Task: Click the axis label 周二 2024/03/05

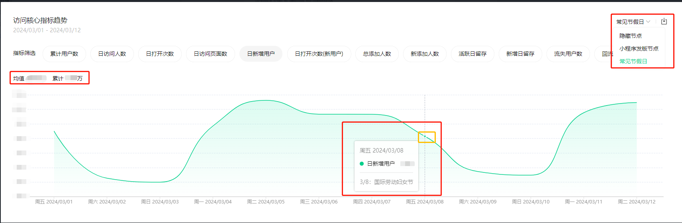Action: point(266,202)
